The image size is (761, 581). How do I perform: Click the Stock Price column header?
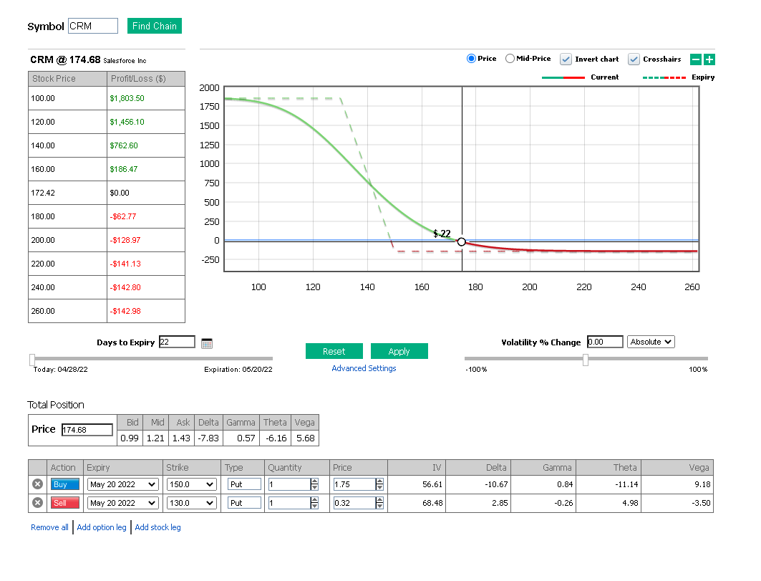(x=67, y=79)
